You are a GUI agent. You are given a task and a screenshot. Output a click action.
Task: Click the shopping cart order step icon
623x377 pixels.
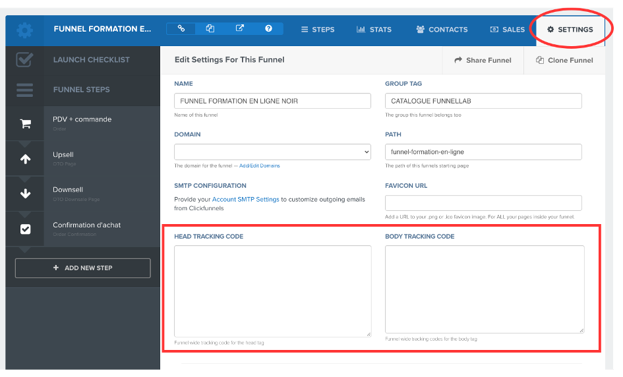26,123
